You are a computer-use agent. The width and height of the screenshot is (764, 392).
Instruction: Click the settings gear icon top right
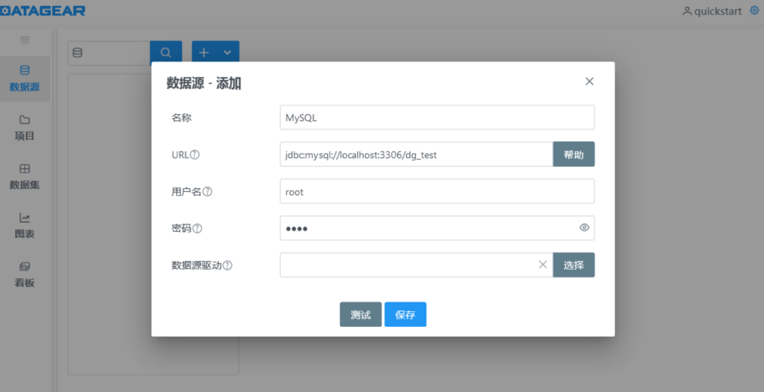754,11
